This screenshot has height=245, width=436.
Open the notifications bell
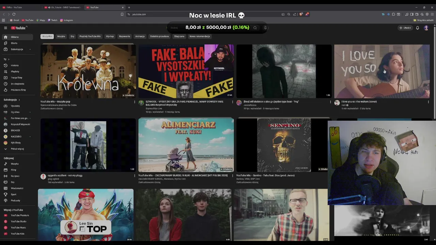click(x=417, y=28)
